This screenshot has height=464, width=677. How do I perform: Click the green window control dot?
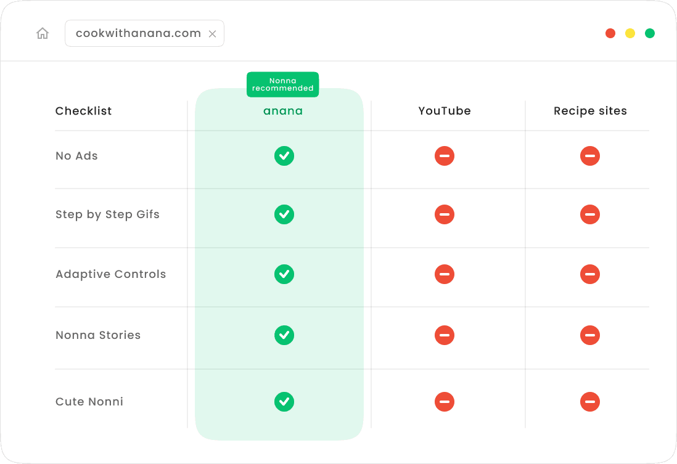650,33
